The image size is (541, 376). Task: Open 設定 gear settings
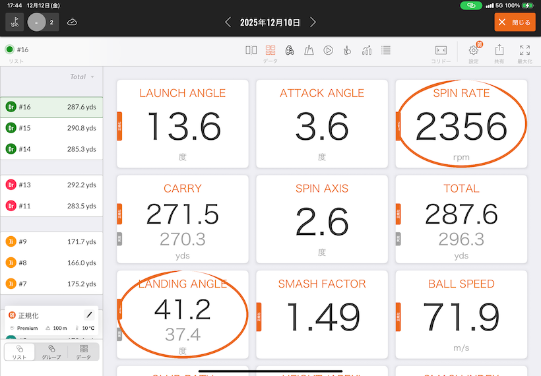(x=474, y=51)
